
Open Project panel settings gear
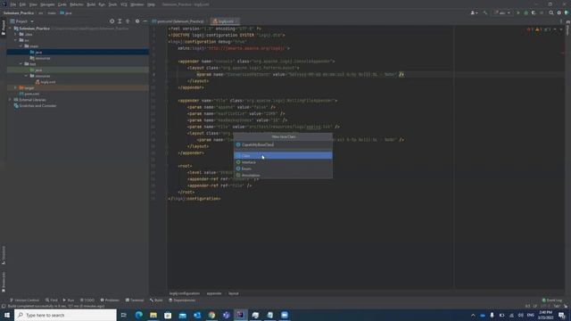tap(137, 21)
